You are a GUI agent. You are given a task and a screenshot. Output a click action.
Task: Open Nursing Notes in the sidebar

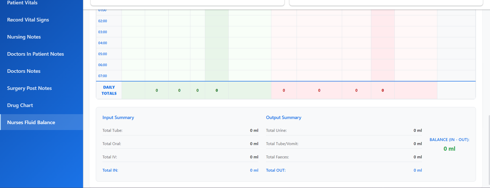tap(24, 37)
